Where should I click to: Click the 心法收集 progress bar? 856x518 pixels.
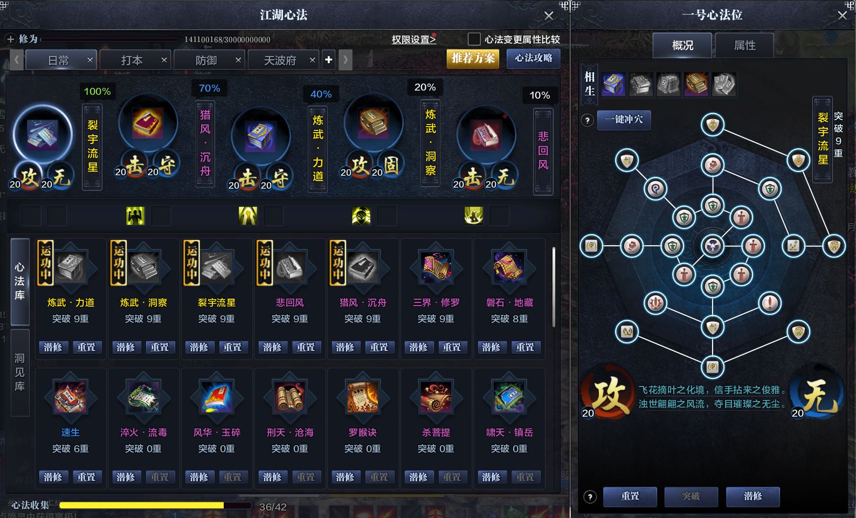tap(155, 506)
